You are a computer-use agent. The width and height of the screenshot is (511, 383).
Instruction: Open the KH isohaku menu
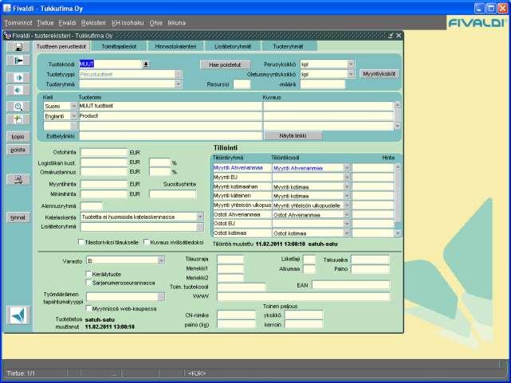pyautogui.click(x=128, y=23)
